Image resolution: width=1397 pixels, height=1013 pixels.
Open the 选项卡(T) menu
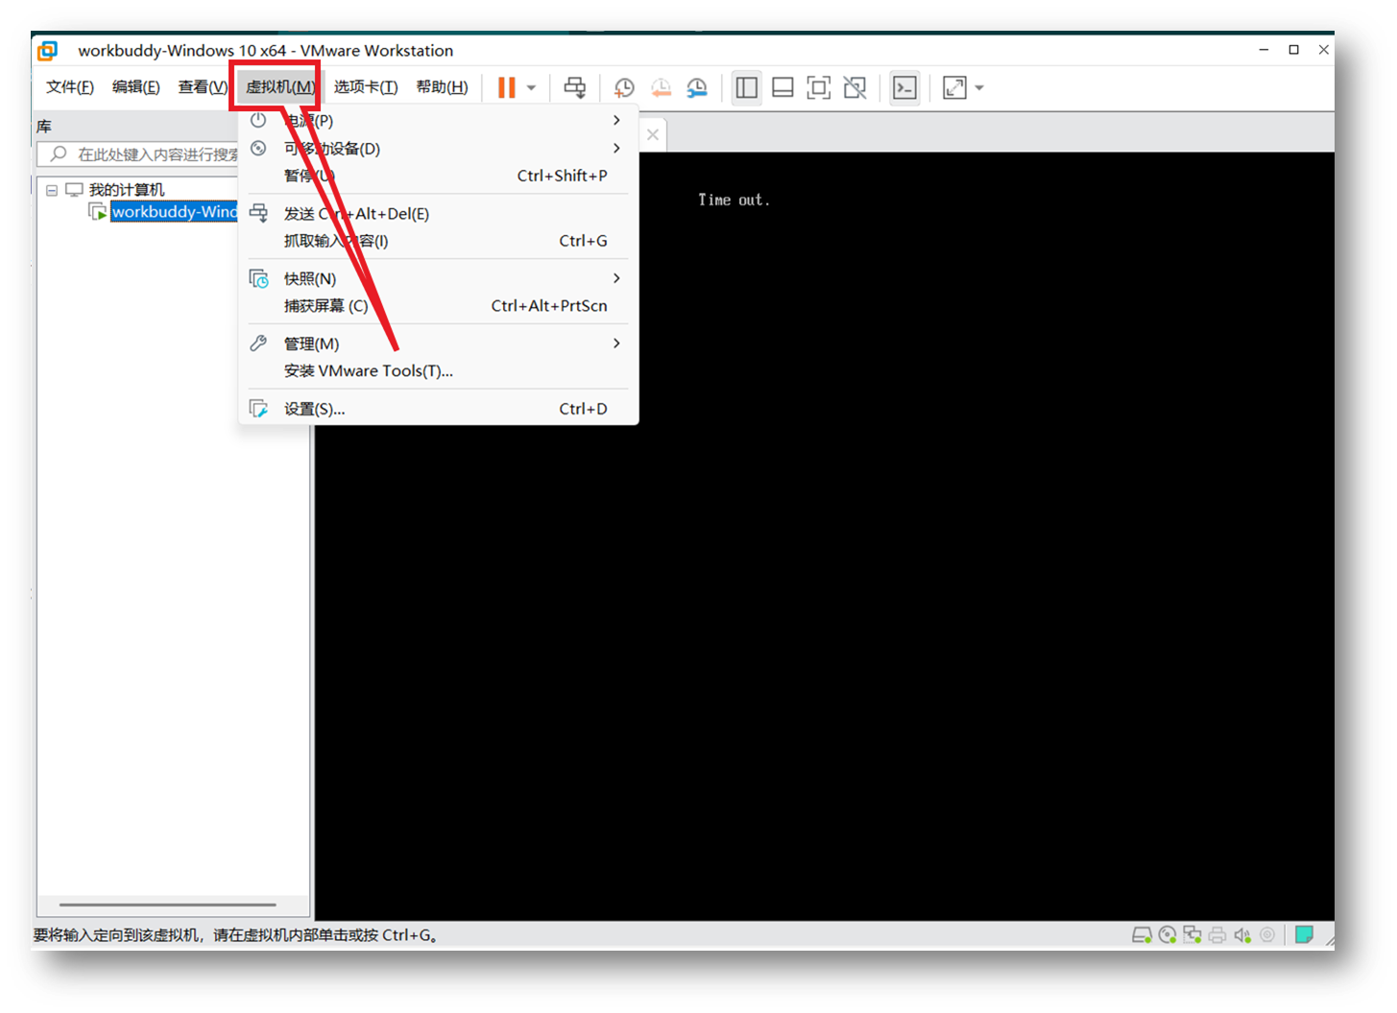point(366,87)
